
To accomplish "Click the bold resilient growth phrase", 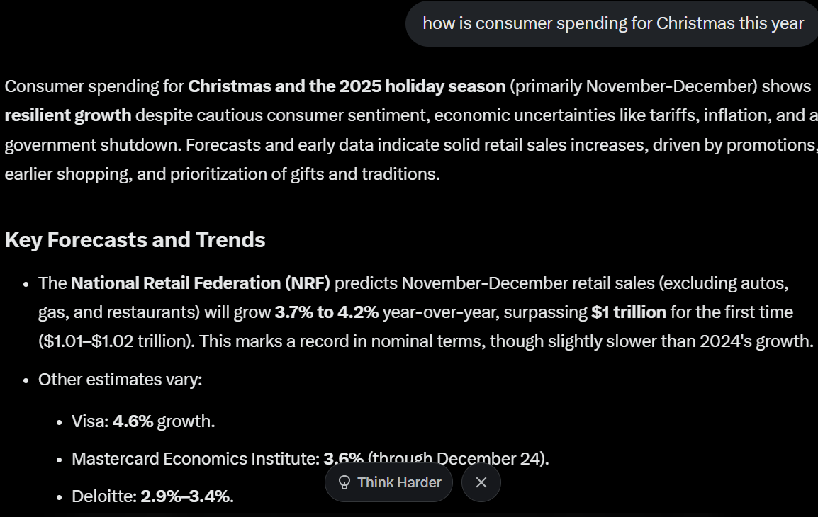I will tap(68, 115).
